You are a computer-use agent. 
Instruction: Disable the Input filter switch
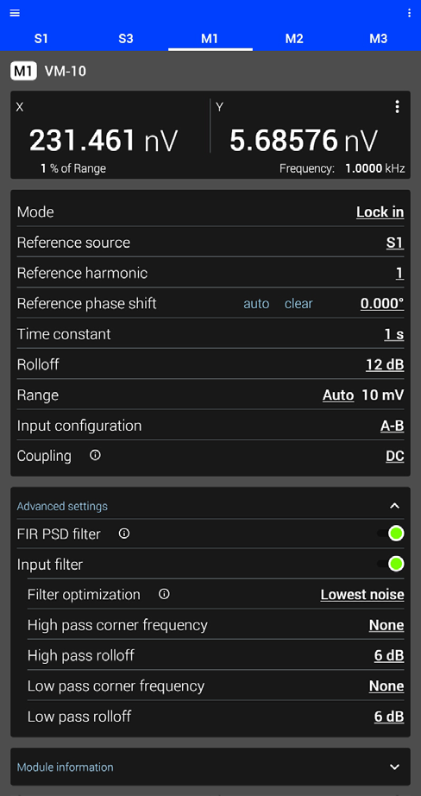pos(391,564)
